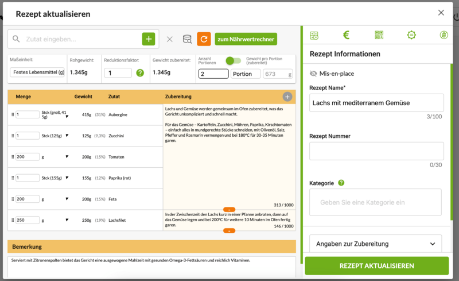Open unit dropdown for Lachsfilet row
The width and height of the screenshot is (459, 281).
[68, 220]
